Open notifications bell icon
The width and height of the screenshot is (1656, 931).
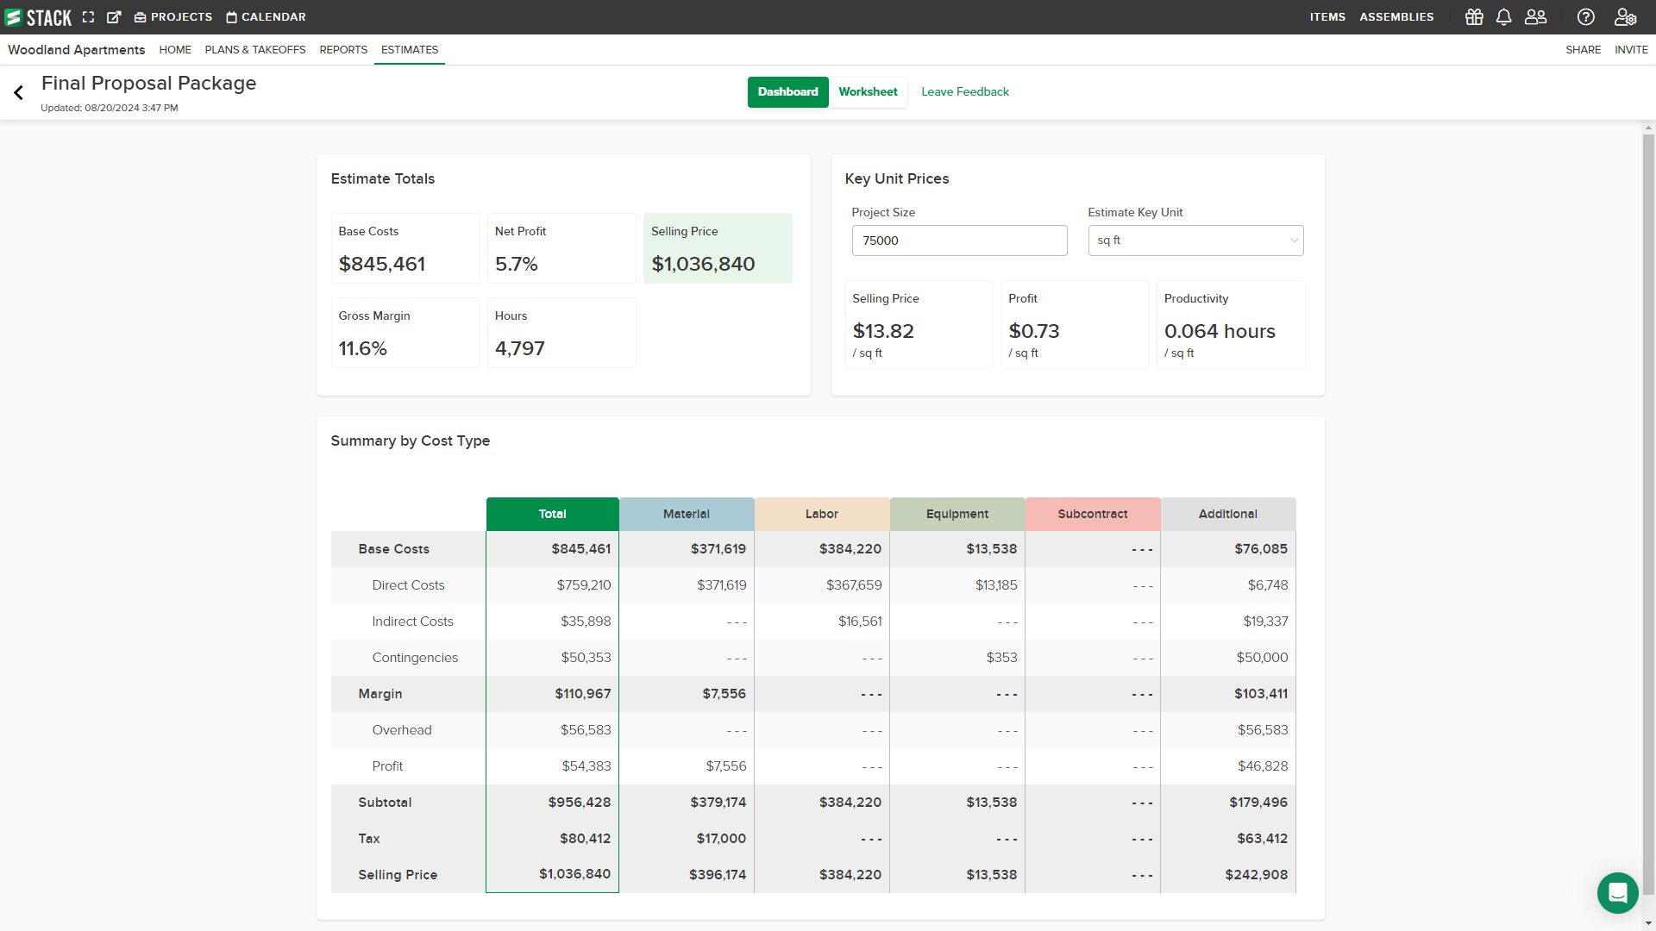1504,16
